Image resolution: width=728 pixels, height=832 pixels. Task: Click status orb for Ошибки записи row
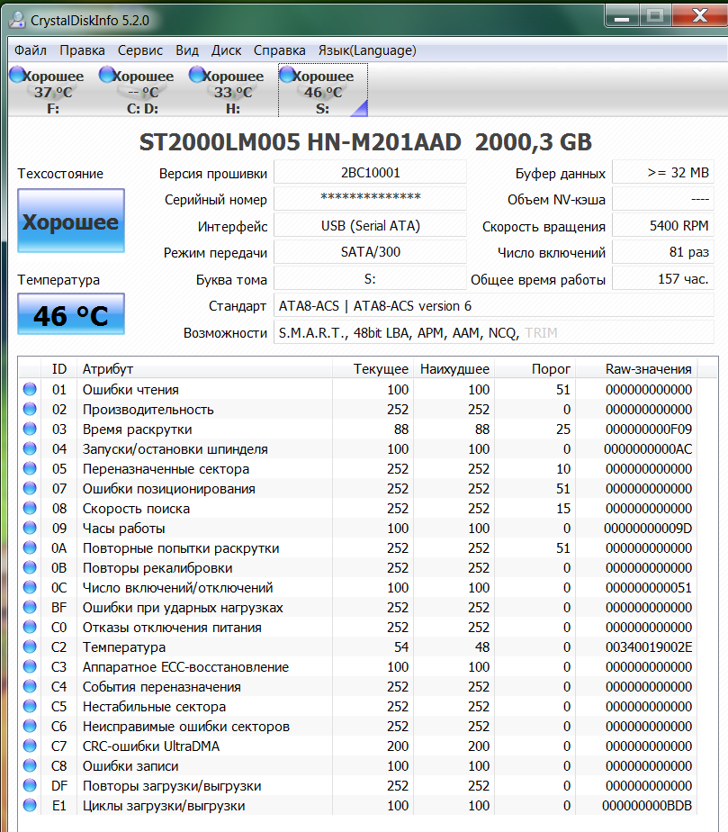coord(30,765)
